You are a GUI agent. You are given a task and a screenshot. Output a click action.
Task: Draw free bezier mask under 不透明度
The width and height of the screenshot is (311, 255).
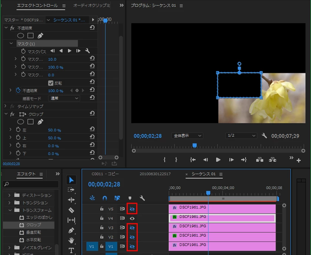pyautogui.click(x=40, y=36)
